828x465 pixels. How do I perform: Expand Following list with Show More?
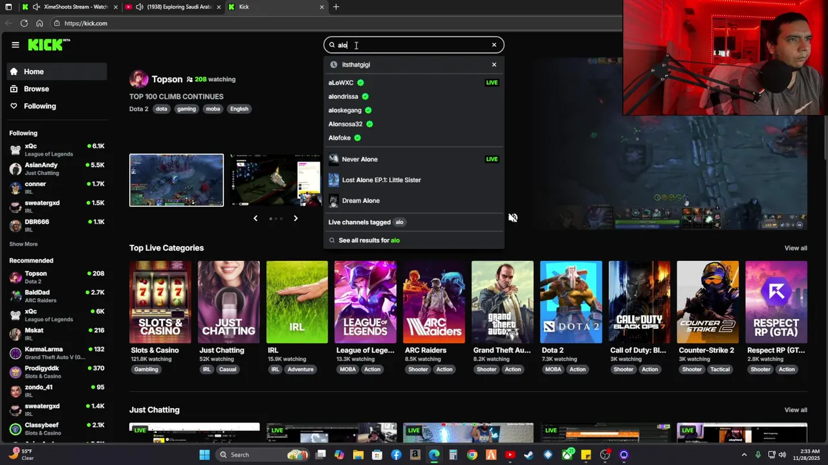[23, 244]
